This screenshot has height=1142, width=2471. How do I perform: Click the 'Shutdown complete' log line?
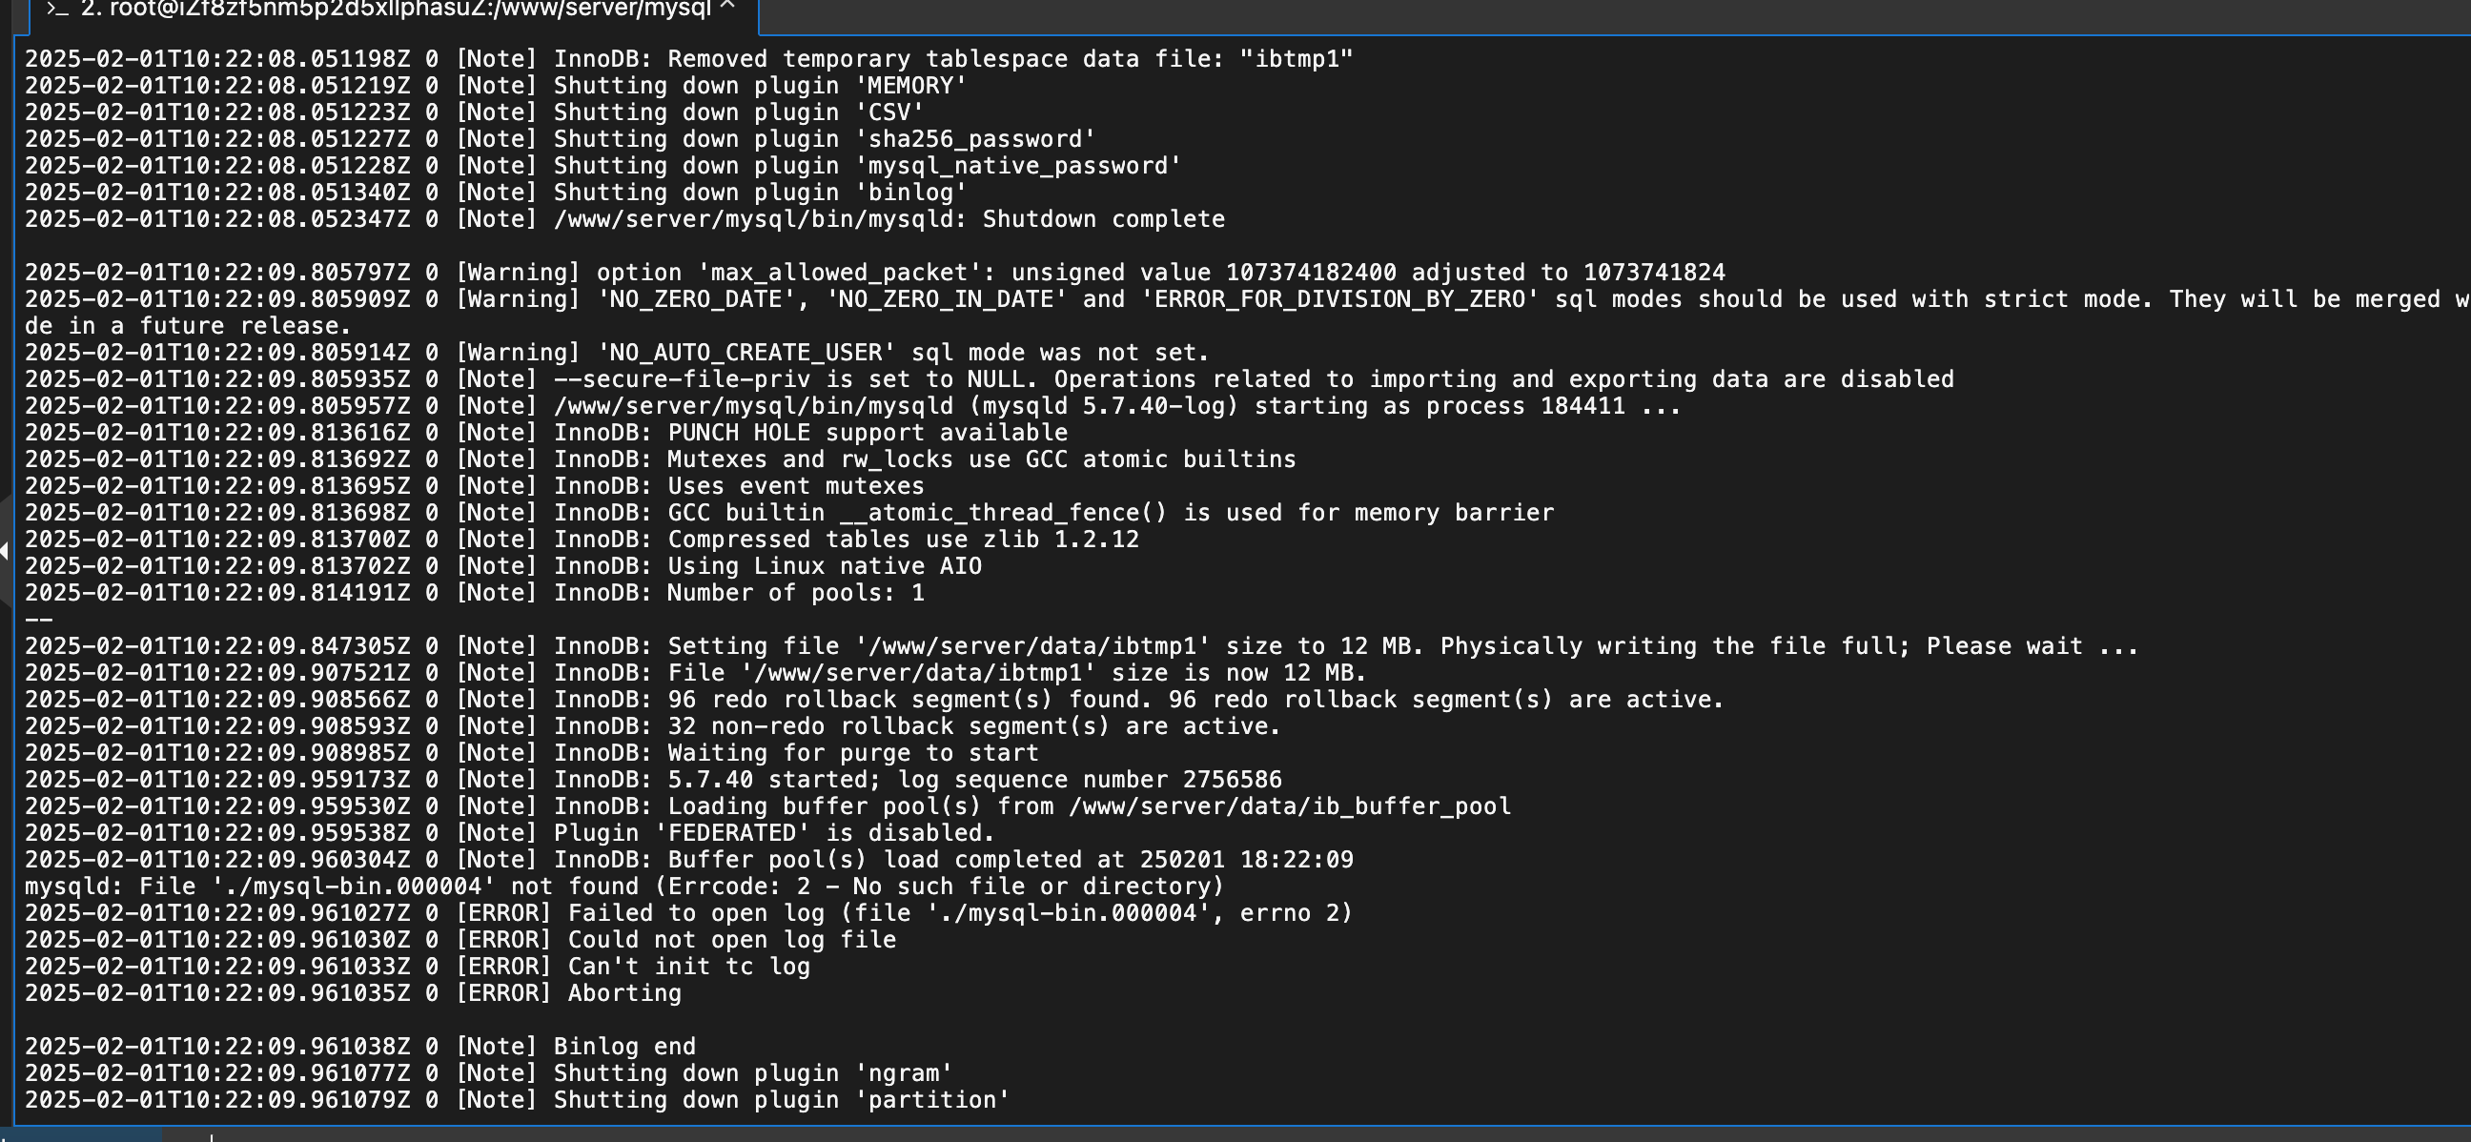(624, 219)
